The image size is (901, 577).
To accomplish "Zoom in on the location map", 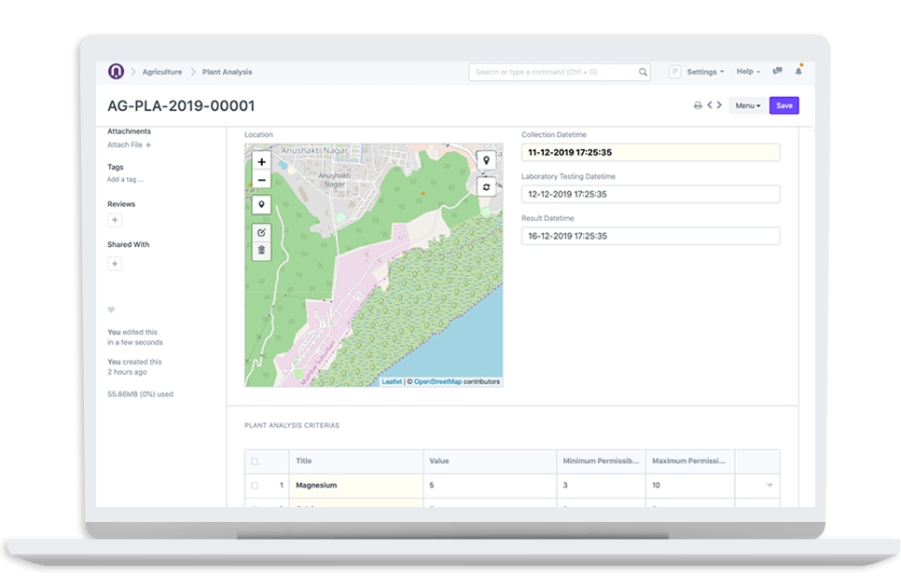I will pyautogui.click(x=261, y=162).
